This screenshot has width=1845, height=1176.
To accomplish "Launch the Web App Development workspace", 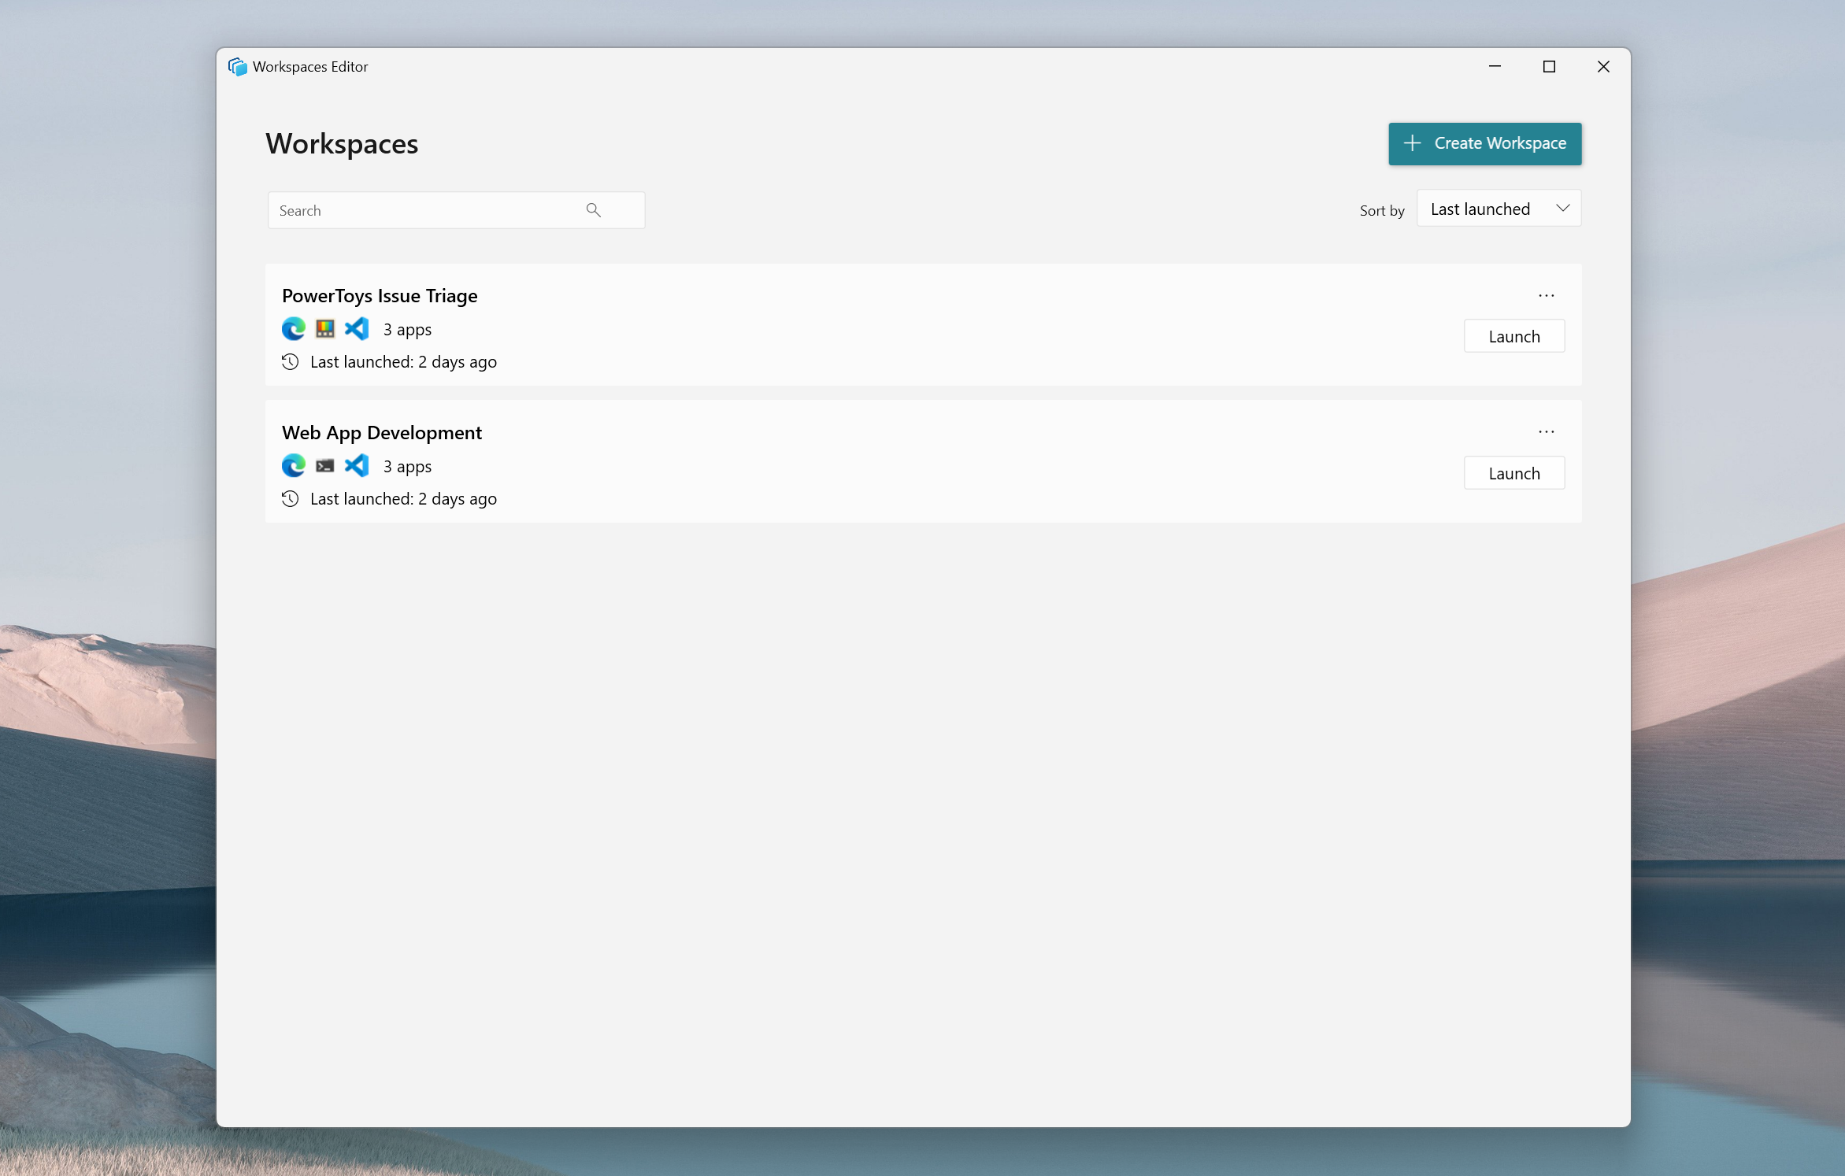I will coord(1513,473).
